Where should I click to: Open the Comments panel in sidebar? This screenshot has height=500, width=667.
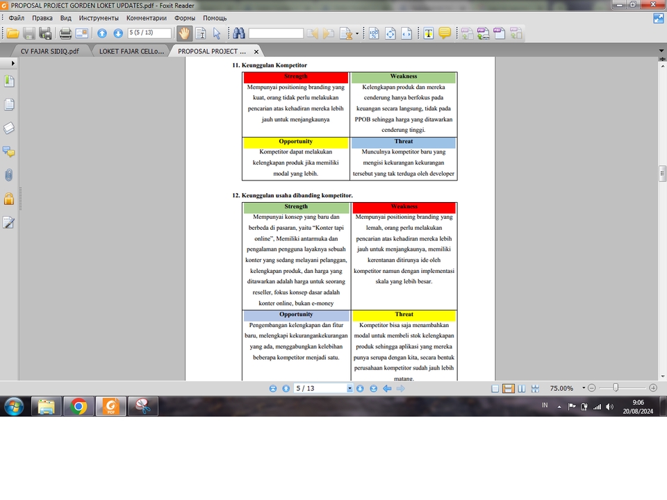(9, 151)
